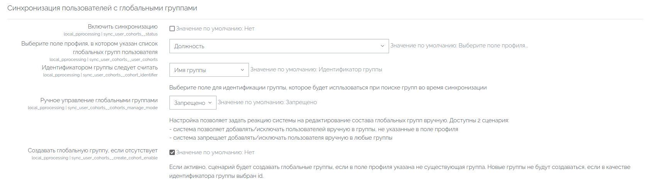Uncheck 'Создавать глобальную группу, если отсутствует' checkbox
655x189 pixels.
[x=172, y=152]
